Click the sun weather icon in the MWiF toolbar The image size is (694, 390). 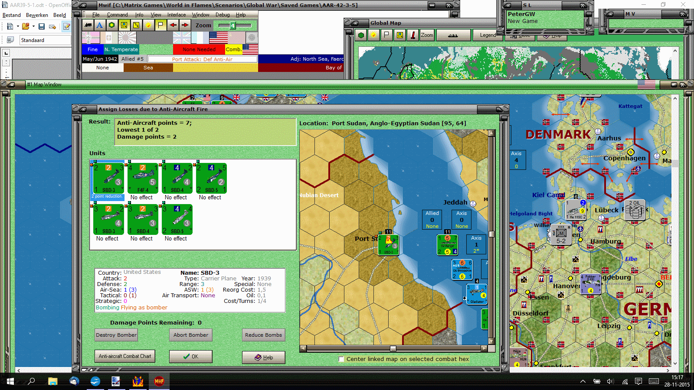click(148, 25)
